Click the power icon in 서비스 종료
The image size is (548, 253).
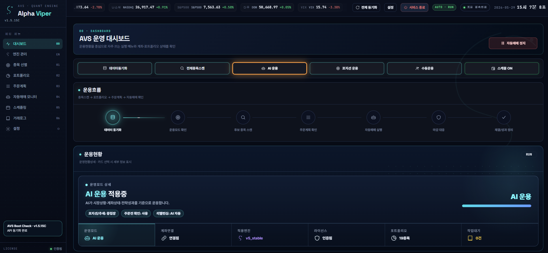(406, 8)
